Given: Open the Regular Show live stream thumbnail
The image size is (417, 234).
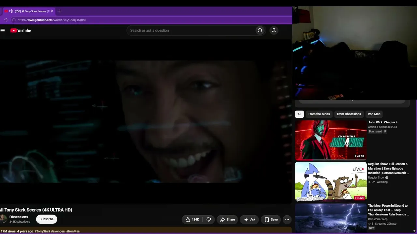Looking at the screenshot, I should click(x=331, y=182).
